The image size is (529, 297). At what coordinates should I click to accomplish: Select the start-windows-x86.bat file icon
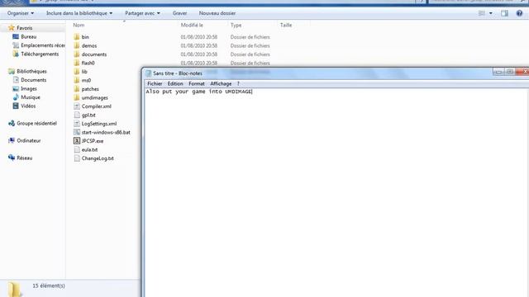click(x=77, y=132)
